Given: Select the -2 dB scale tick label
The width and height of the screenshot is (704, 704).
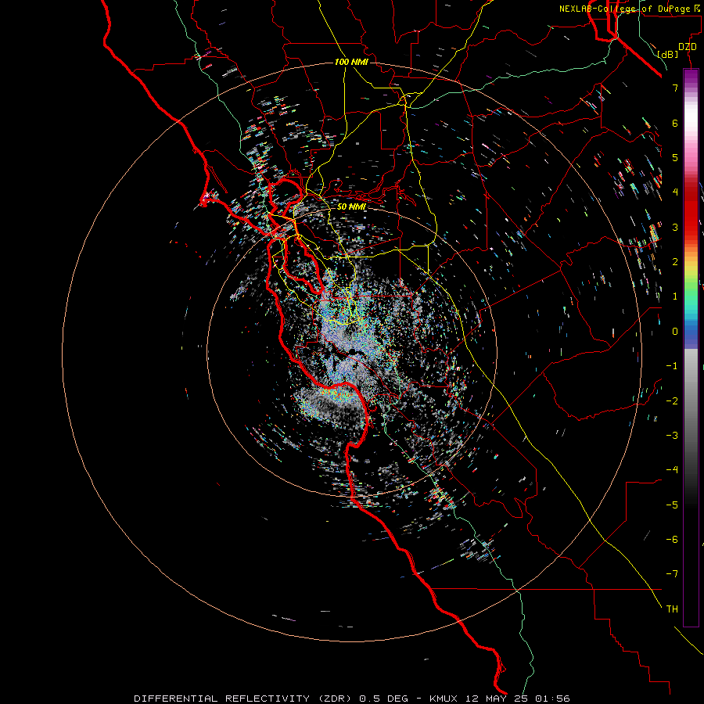Looking at the screenshot, I should pos(672,401).
